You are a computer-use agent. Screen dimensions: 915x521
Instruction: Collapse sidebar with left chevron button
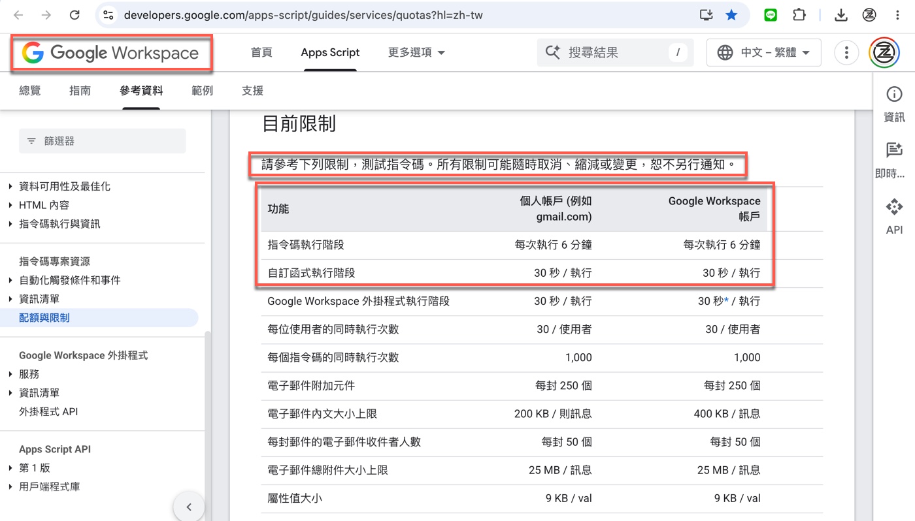189,507
